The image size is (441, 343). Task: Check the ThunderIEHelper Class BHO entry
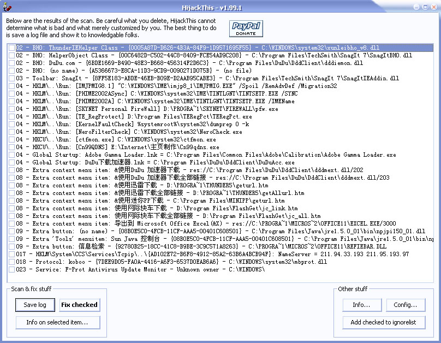[11, 48]
